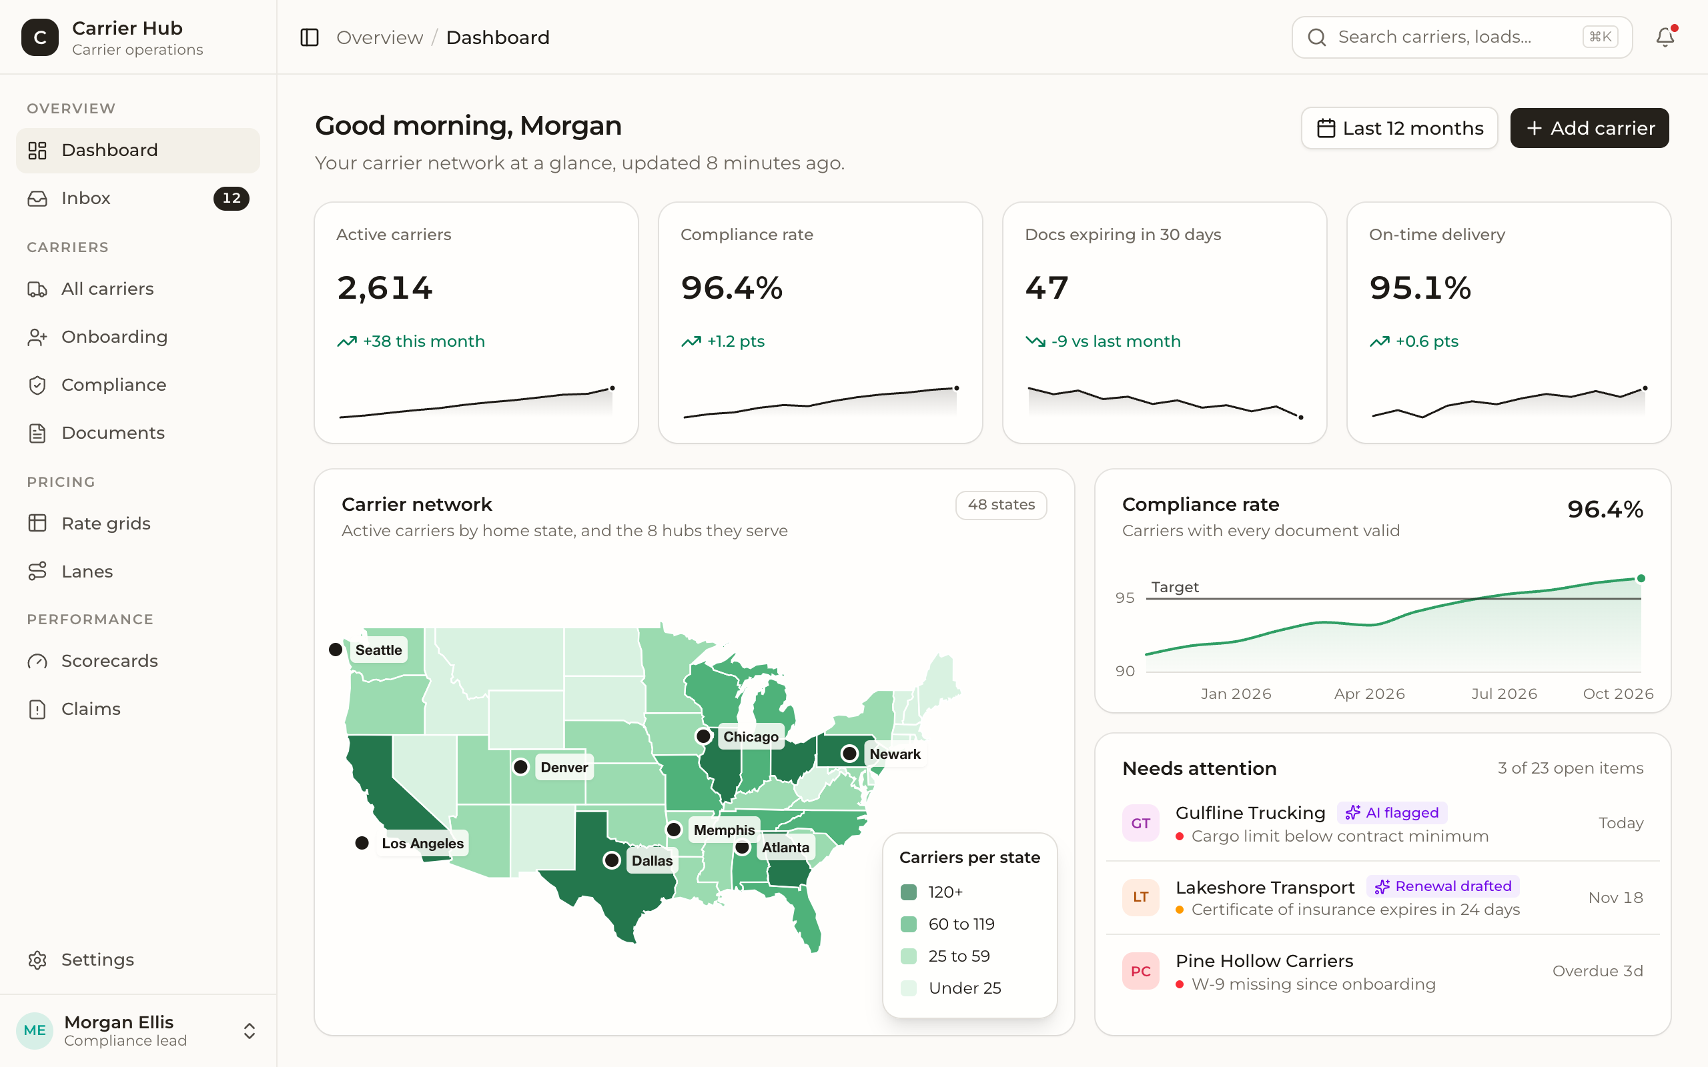Open the Docs expiring in 30 days card
Image resolution: width=1708 pixels, height=1067 pixels.
tap(1164, 323)
